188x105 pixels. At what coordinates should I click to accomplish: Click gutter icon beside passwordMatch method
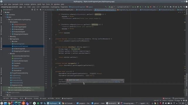tap(50, 39)
